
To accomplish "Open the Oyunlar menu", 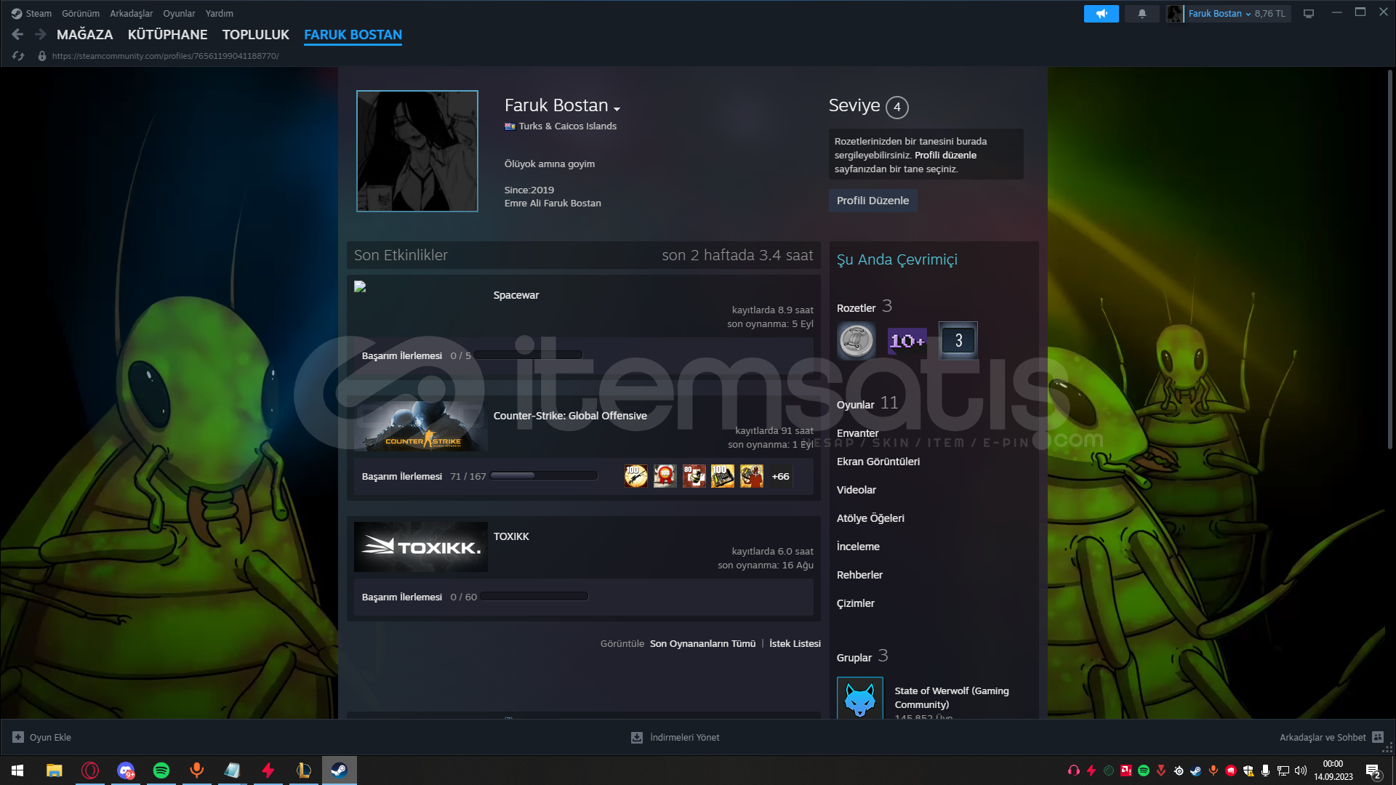I will 179,13.
